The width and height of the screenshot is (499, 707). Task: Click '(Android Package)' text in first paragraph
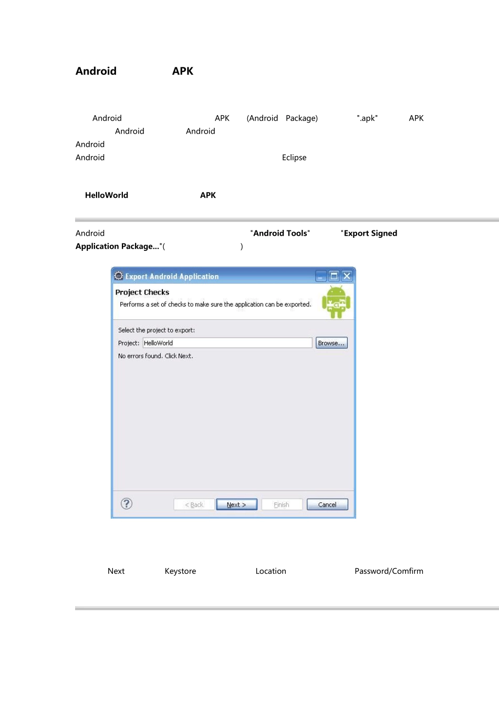point(282,118)
